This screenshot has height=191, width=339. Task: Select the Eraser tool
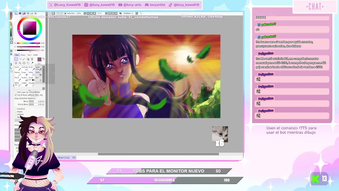tap(25, 74)
